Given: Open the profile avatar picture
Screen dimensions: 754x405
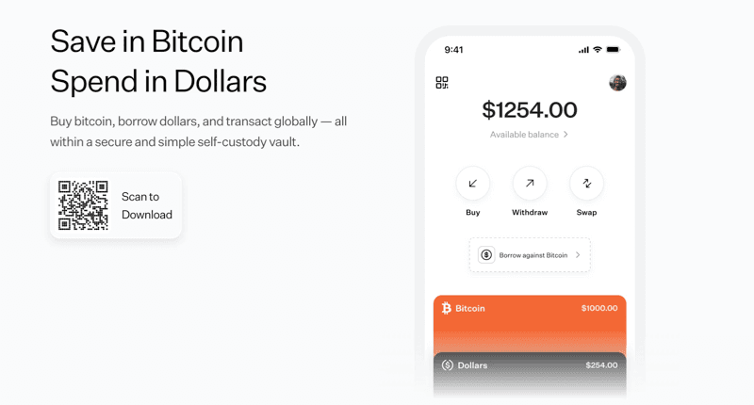Looking at the screenshot, I should (618, 83).
